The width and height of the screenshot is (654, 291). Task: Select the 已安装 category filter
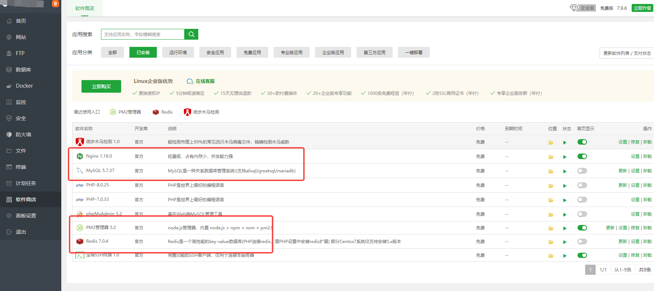pos(143,52)
